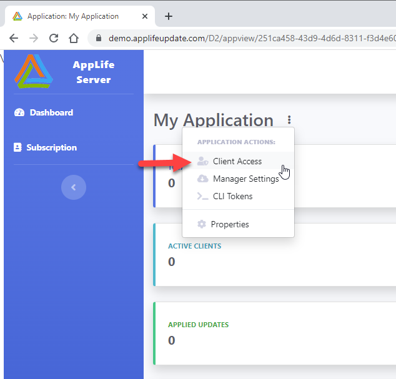
Task: Choose Manager Settings from the actions menu
Action: (x=238, y=179)
